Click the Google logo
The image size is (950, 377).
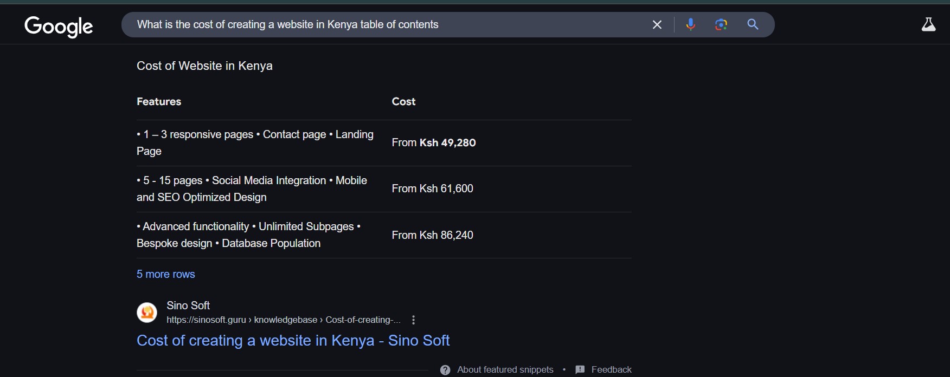pyautogui.click(x=59, y=26)
